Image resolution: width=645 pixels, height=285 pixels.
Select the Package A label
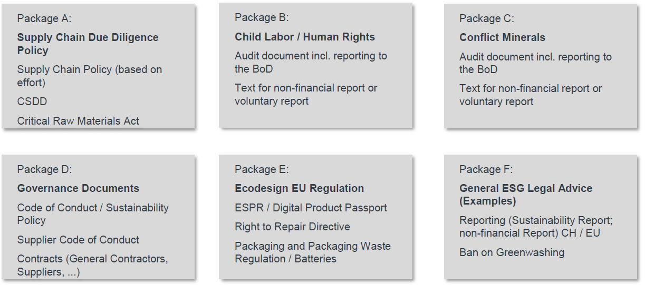(x=44, y=18)
